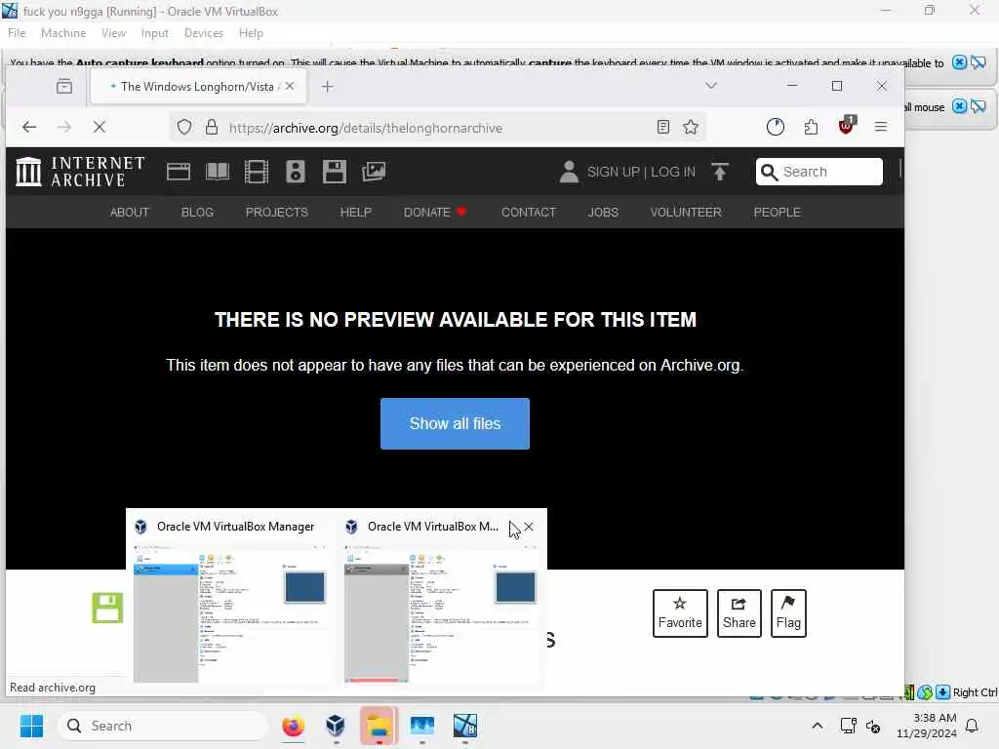Bookmark this page with the star
Screen dimensions: 999x749
(x=691, y=128)
